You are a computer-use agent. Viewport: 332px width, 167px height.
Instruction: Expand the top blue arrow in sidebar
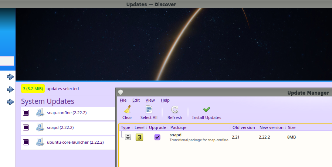click(x=10, y=77)
